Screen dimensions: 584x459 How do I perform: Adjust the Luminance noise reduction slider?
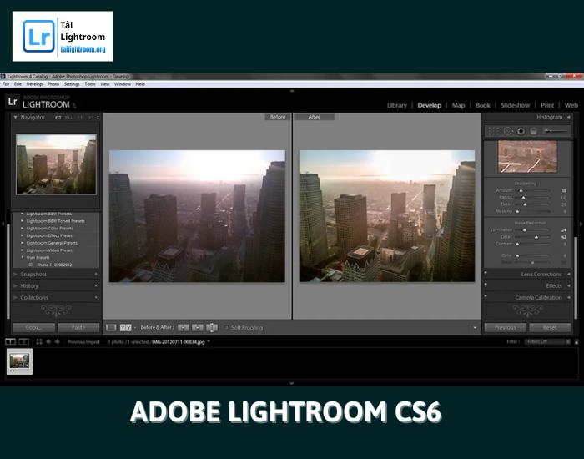coord(526,229)
